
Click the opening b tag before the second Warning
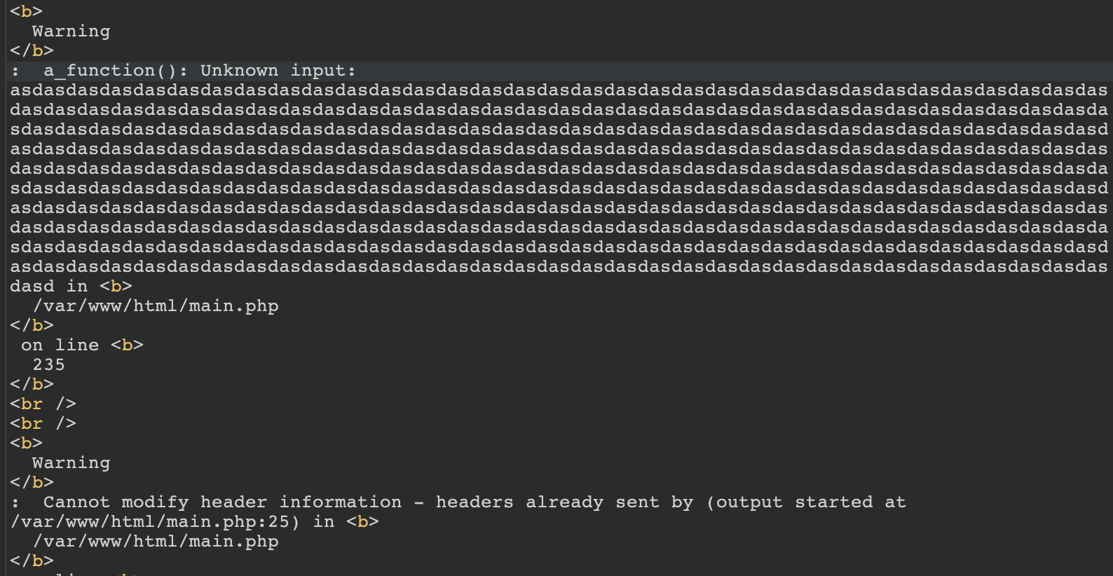(26, 444)
